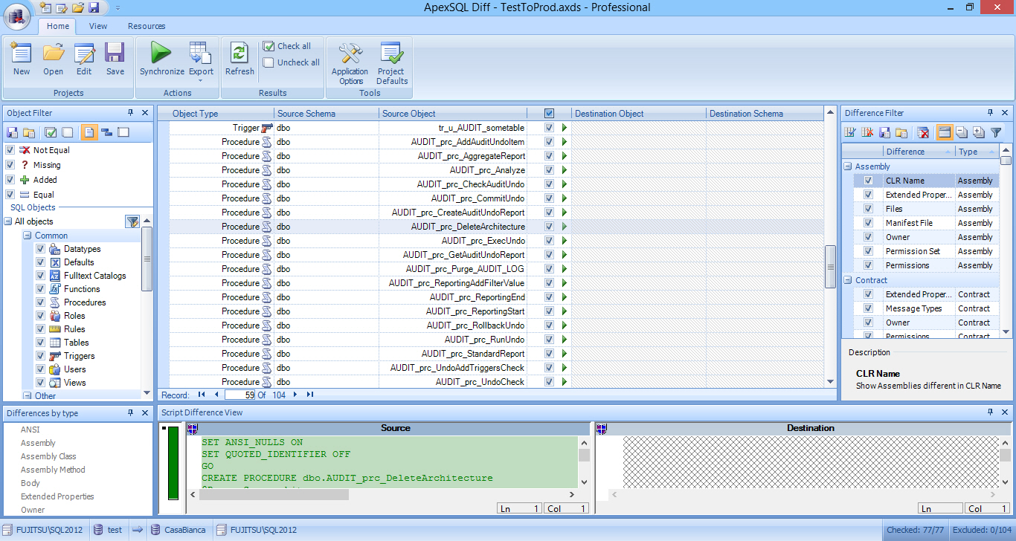Save the project with ribbon Save icon
This screenshot has height=541, width=1016.
coord(115,59)
